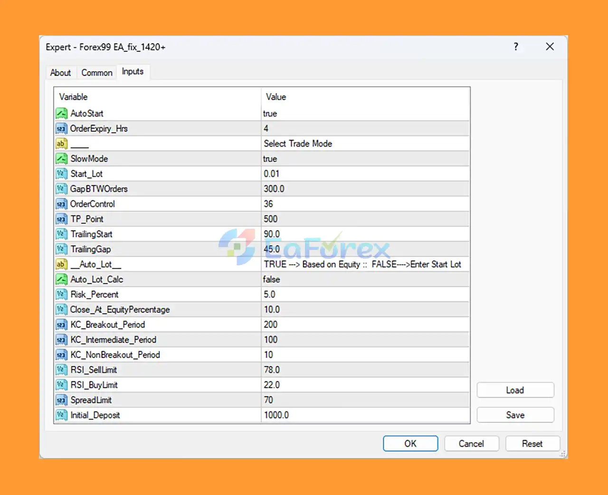
Task: Click the OrderExpiry_Hrs integer type icon
Action: tap(62, 129)
